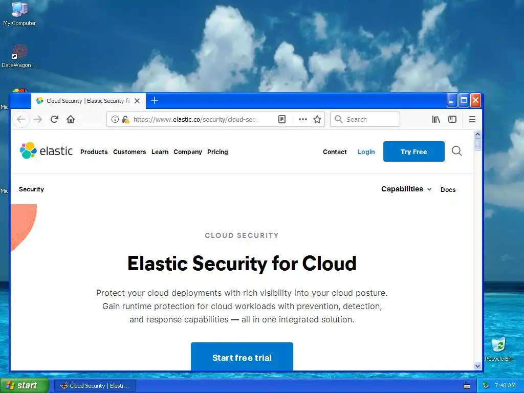Open page actions three-dots menu

(303, 119)
